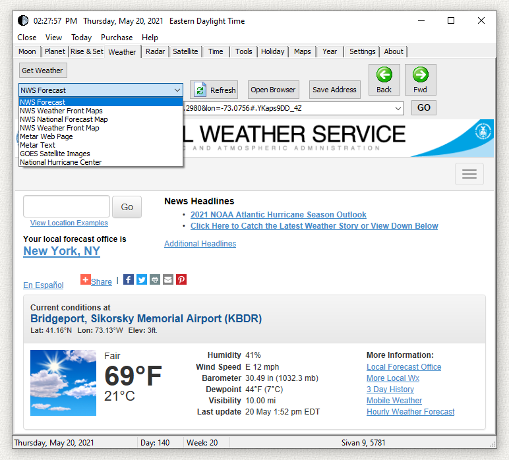Switch to the Rise & Set tab

point(86,51)
